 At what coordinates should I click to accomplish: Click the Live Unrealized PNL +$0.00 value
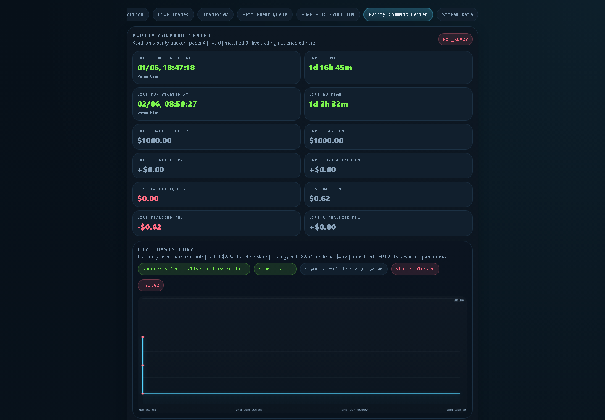point(323,227)
